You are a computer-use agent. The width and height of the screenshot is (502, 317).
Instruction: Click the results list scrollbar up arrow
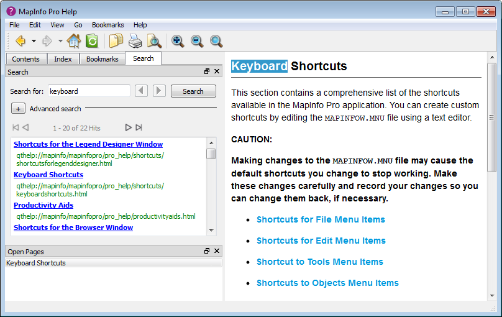click(x=211, y=143)
